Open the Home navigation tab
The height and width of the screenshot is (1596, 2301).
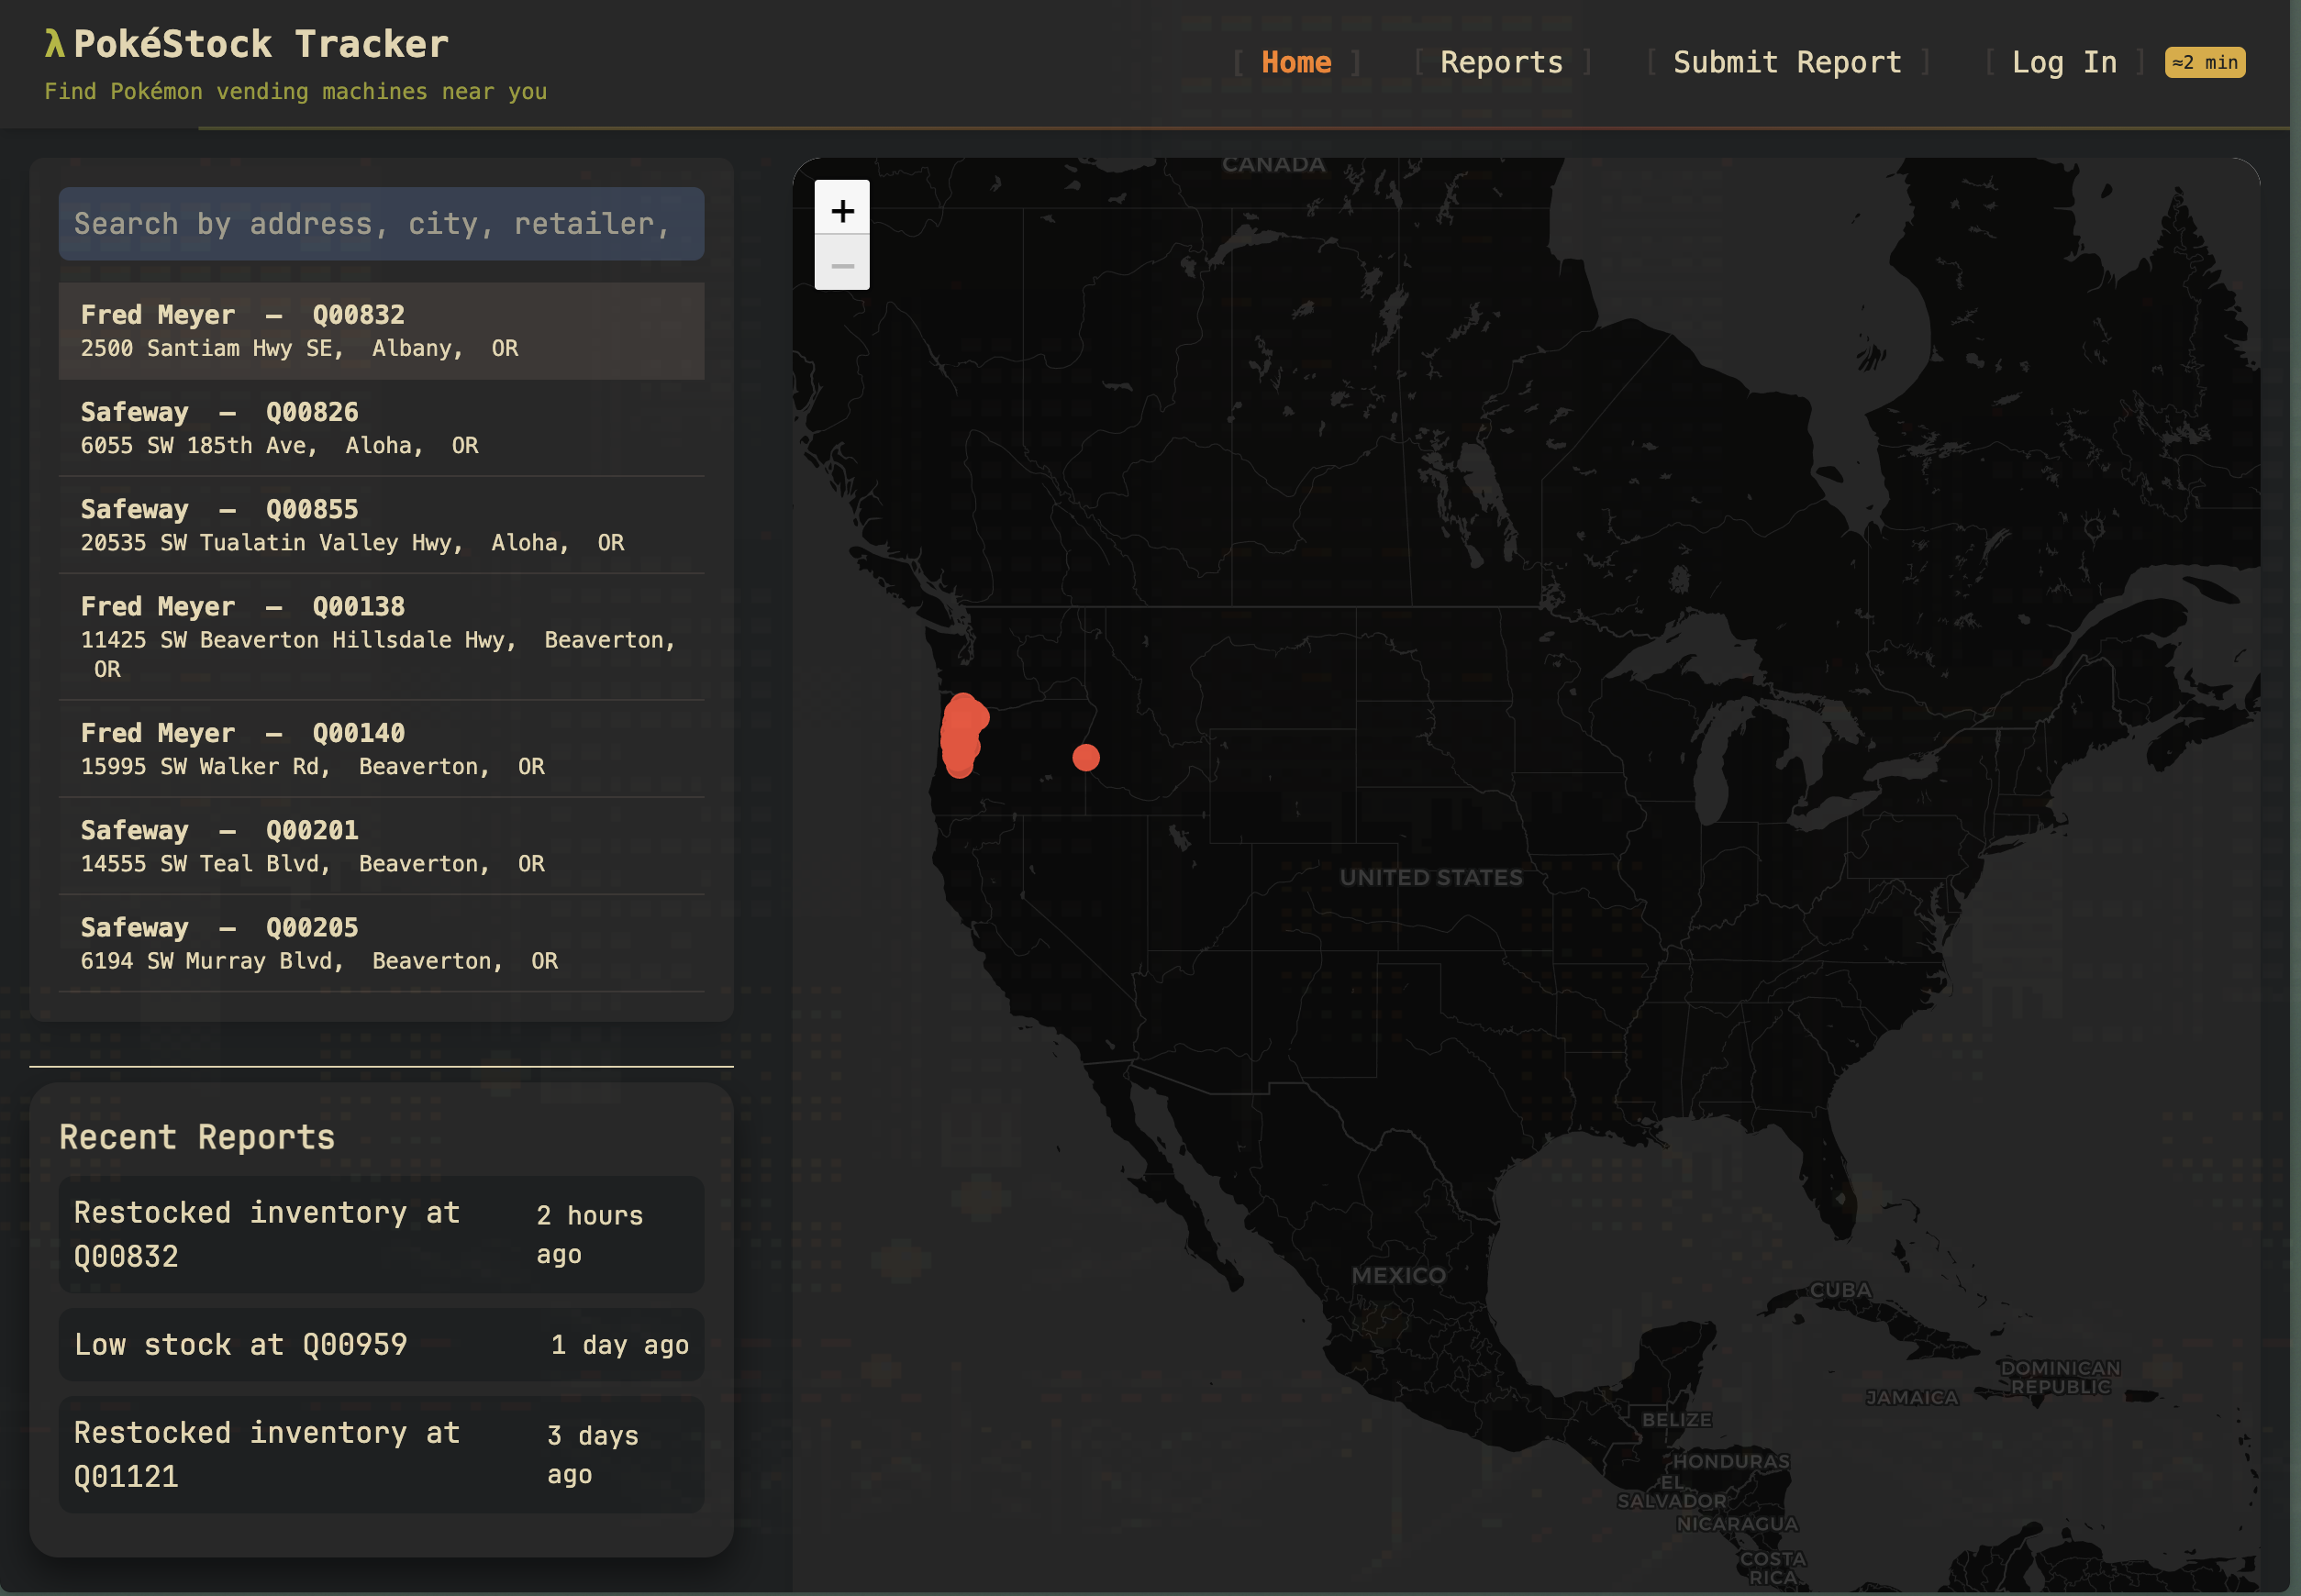(1295, 62)
